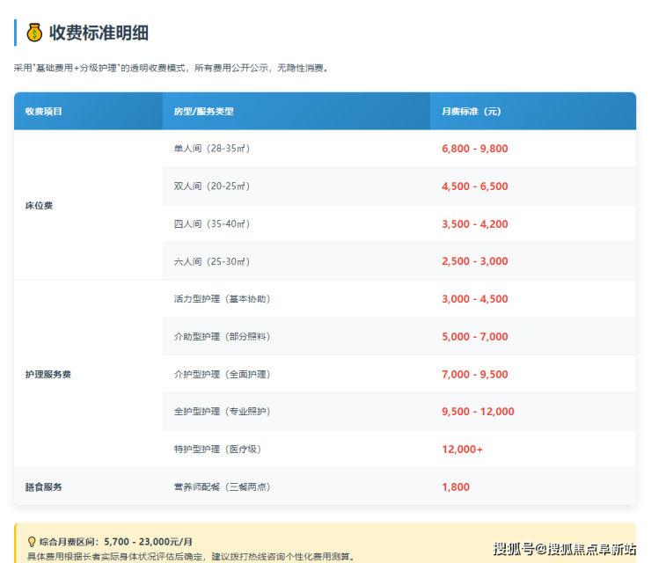Click the 搜狐号@搜狐焦点阜新站 watermark
The height and width of the screenshot is (563, 651).
(564, 549)
